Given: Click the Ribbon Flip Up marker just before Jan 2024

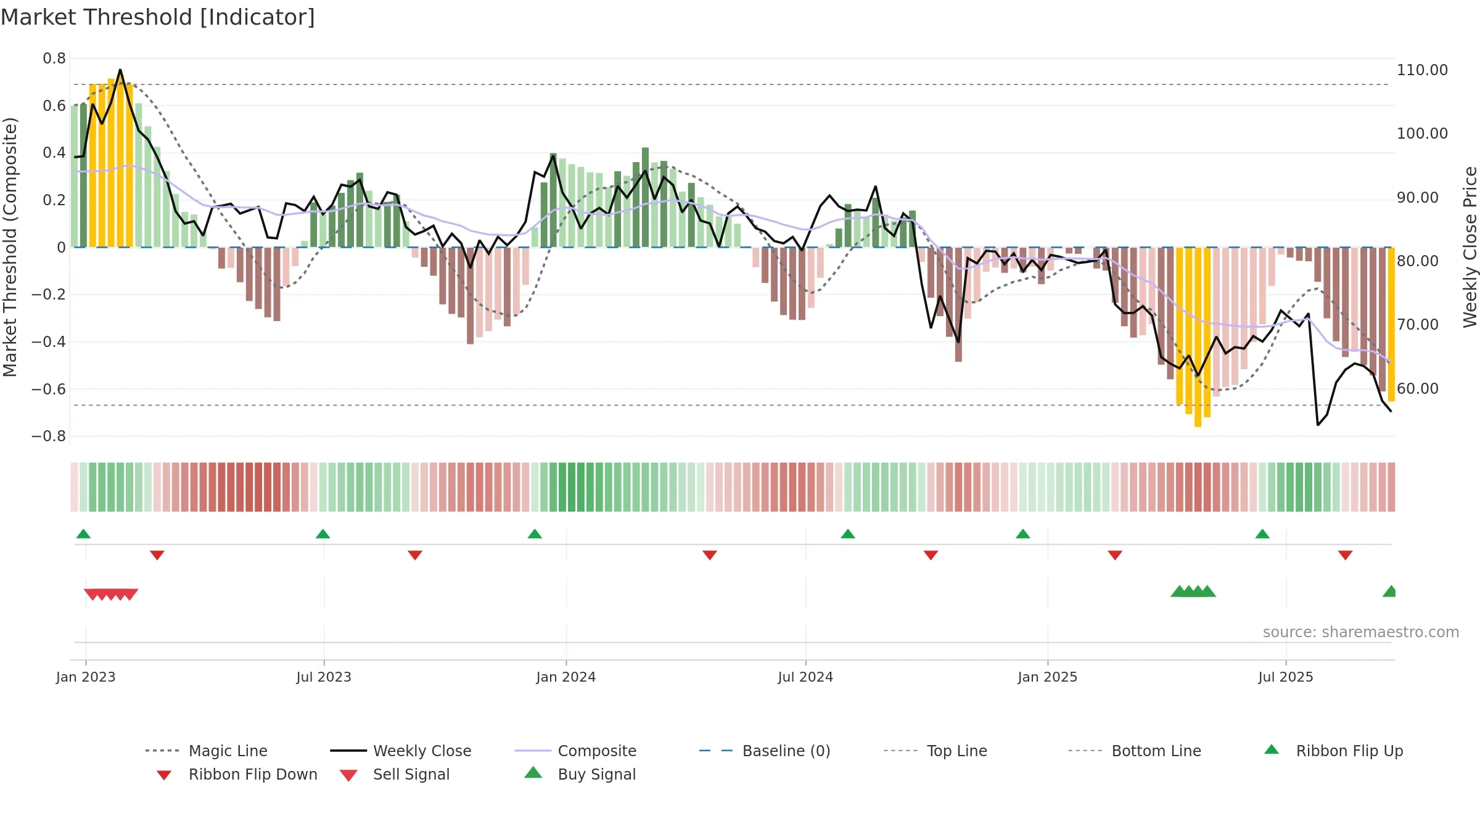Looking at the screenshot, I should click(535, 534).
